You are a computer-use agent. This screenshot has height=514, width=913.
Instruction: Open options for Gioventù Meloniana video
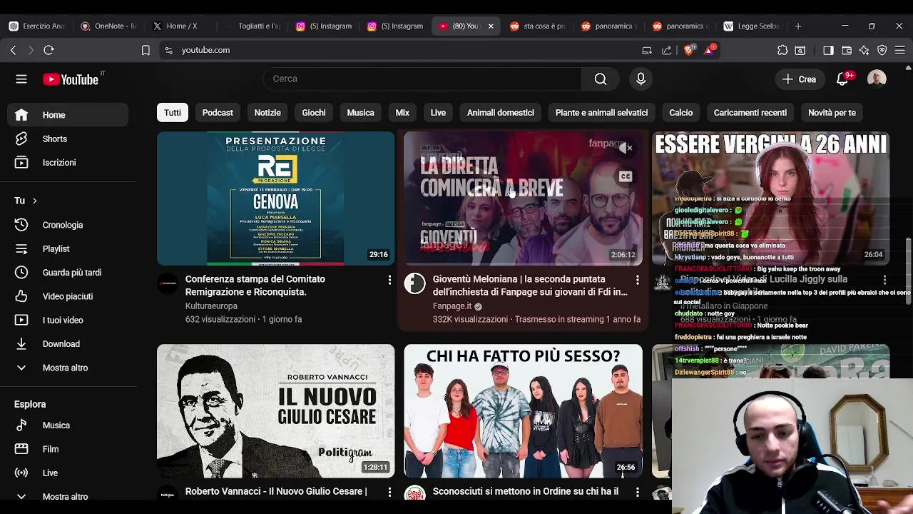637,281
